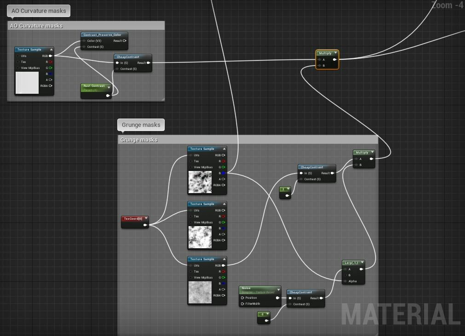The height and width of the screenshot is (336, 465).
Task: Click the output pin of the constant 2 node
Action: coord(287,195)
